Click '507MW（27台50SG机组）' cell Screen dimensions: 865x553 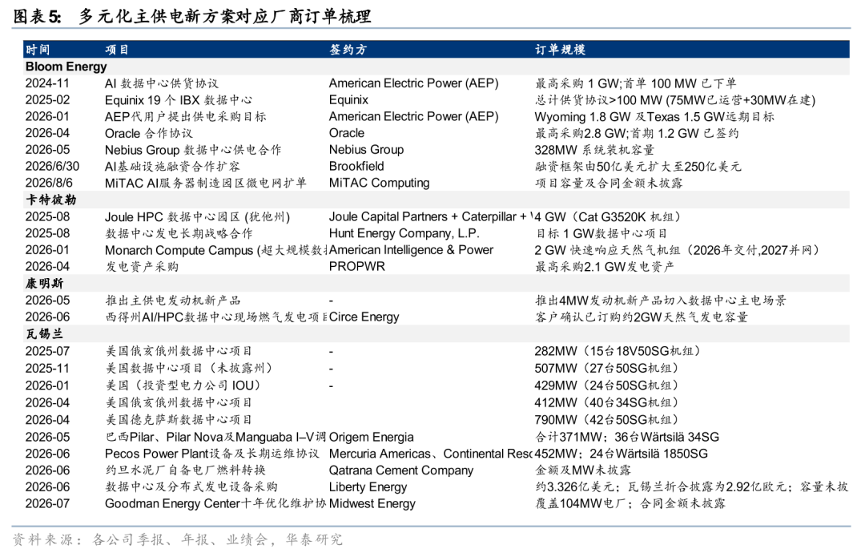coord(607,368)
